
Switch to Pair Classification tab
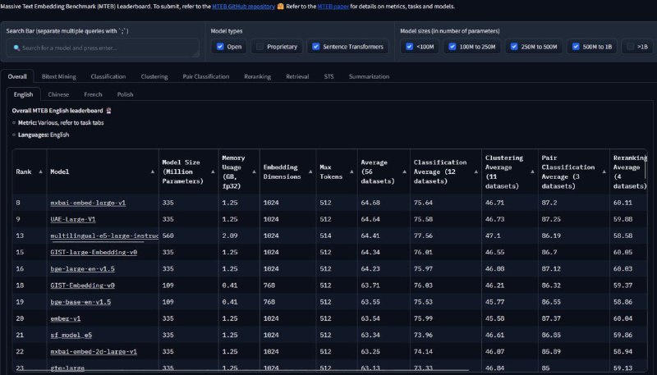pyautogui.click(x=206, y=76)
